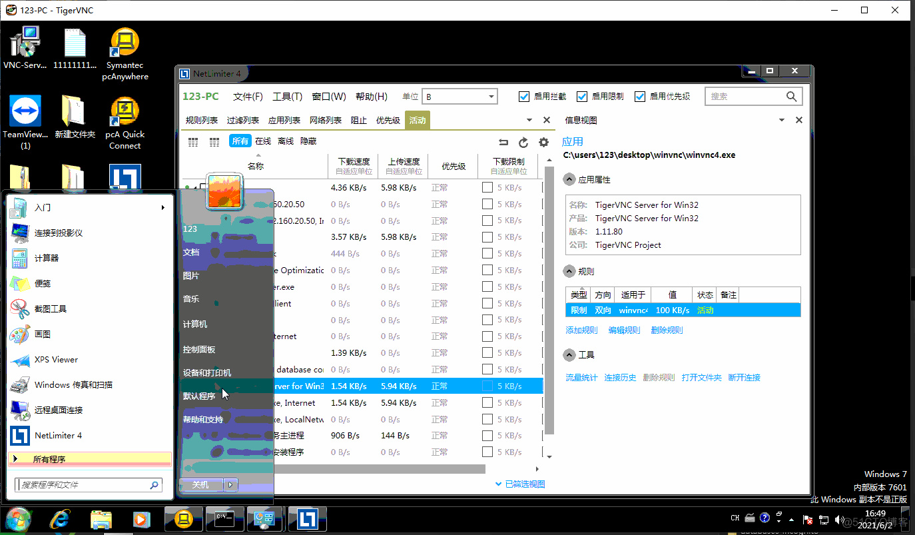This screenshot has width=915, height=535.
Task: Switch to the 过滤列表 tab
Action: click(243, 121)
